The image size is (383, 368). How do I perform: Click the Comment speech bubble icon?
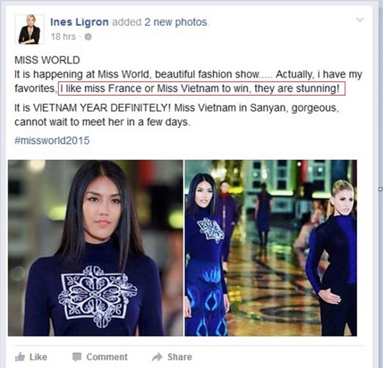coord(77,357)
